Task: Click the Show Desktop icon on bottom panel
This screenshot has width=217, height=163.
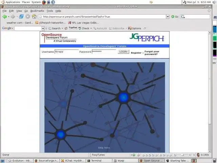Action: click(2, 161)
